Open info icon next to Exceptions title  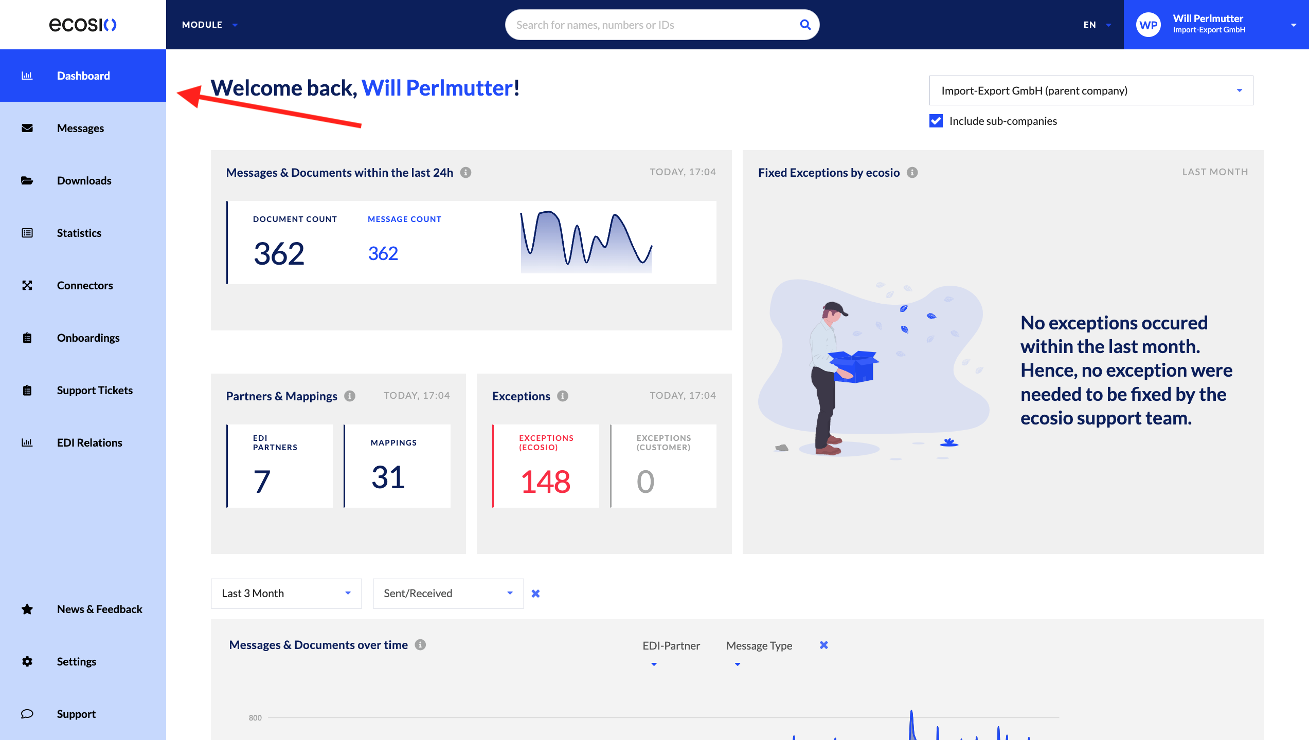[x=563, y=396]
